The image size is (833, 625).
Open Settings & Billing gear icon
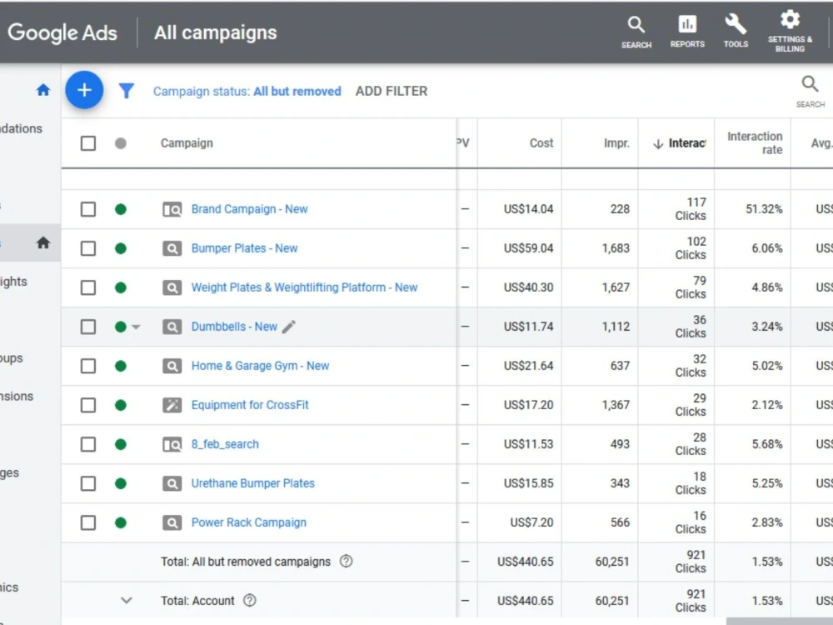click(790, 31)
